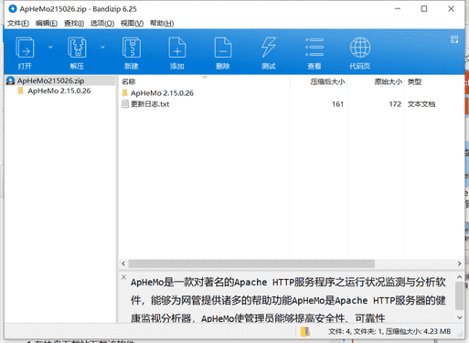Image resolution: width=469 pixels, height=343 pixels.
Task: Click the New archive (新建) icon
Action: click(132, 48)
